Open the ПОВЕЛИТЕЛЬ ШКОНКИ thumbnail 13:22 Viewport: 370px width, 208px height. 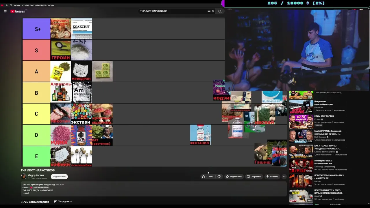(301, 181)
